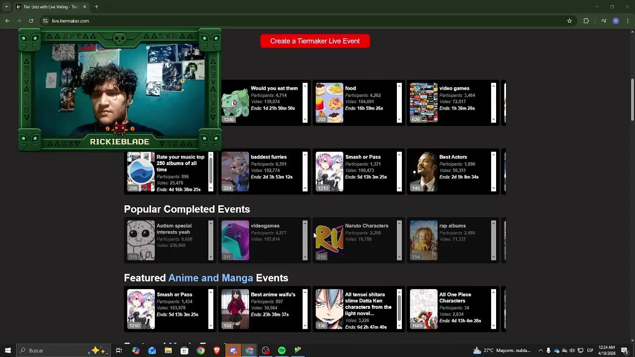Open All tensei shitara slime event thumbnail
This screenshot has width=635, height=357.
click(329, 309)
